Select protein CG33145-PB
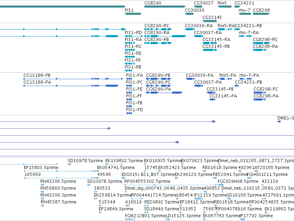Viewport: 294px width, 221px height. pos(211,93)
